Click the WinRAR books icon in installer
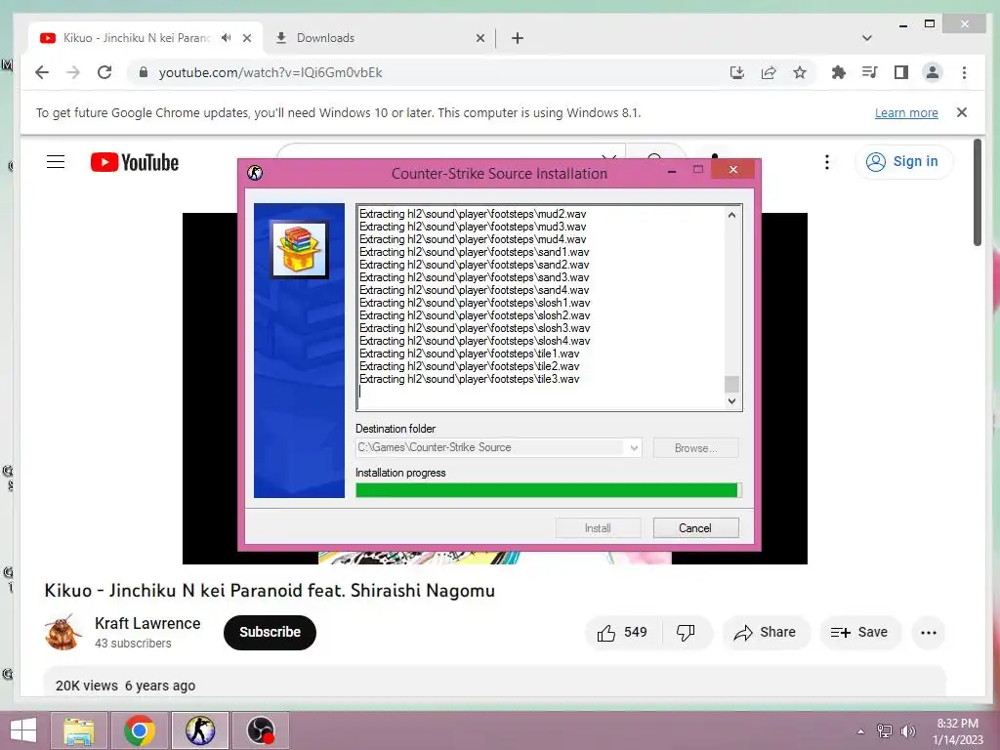The height and width of the screenshot is (750, 1000). tap(299, 249)
